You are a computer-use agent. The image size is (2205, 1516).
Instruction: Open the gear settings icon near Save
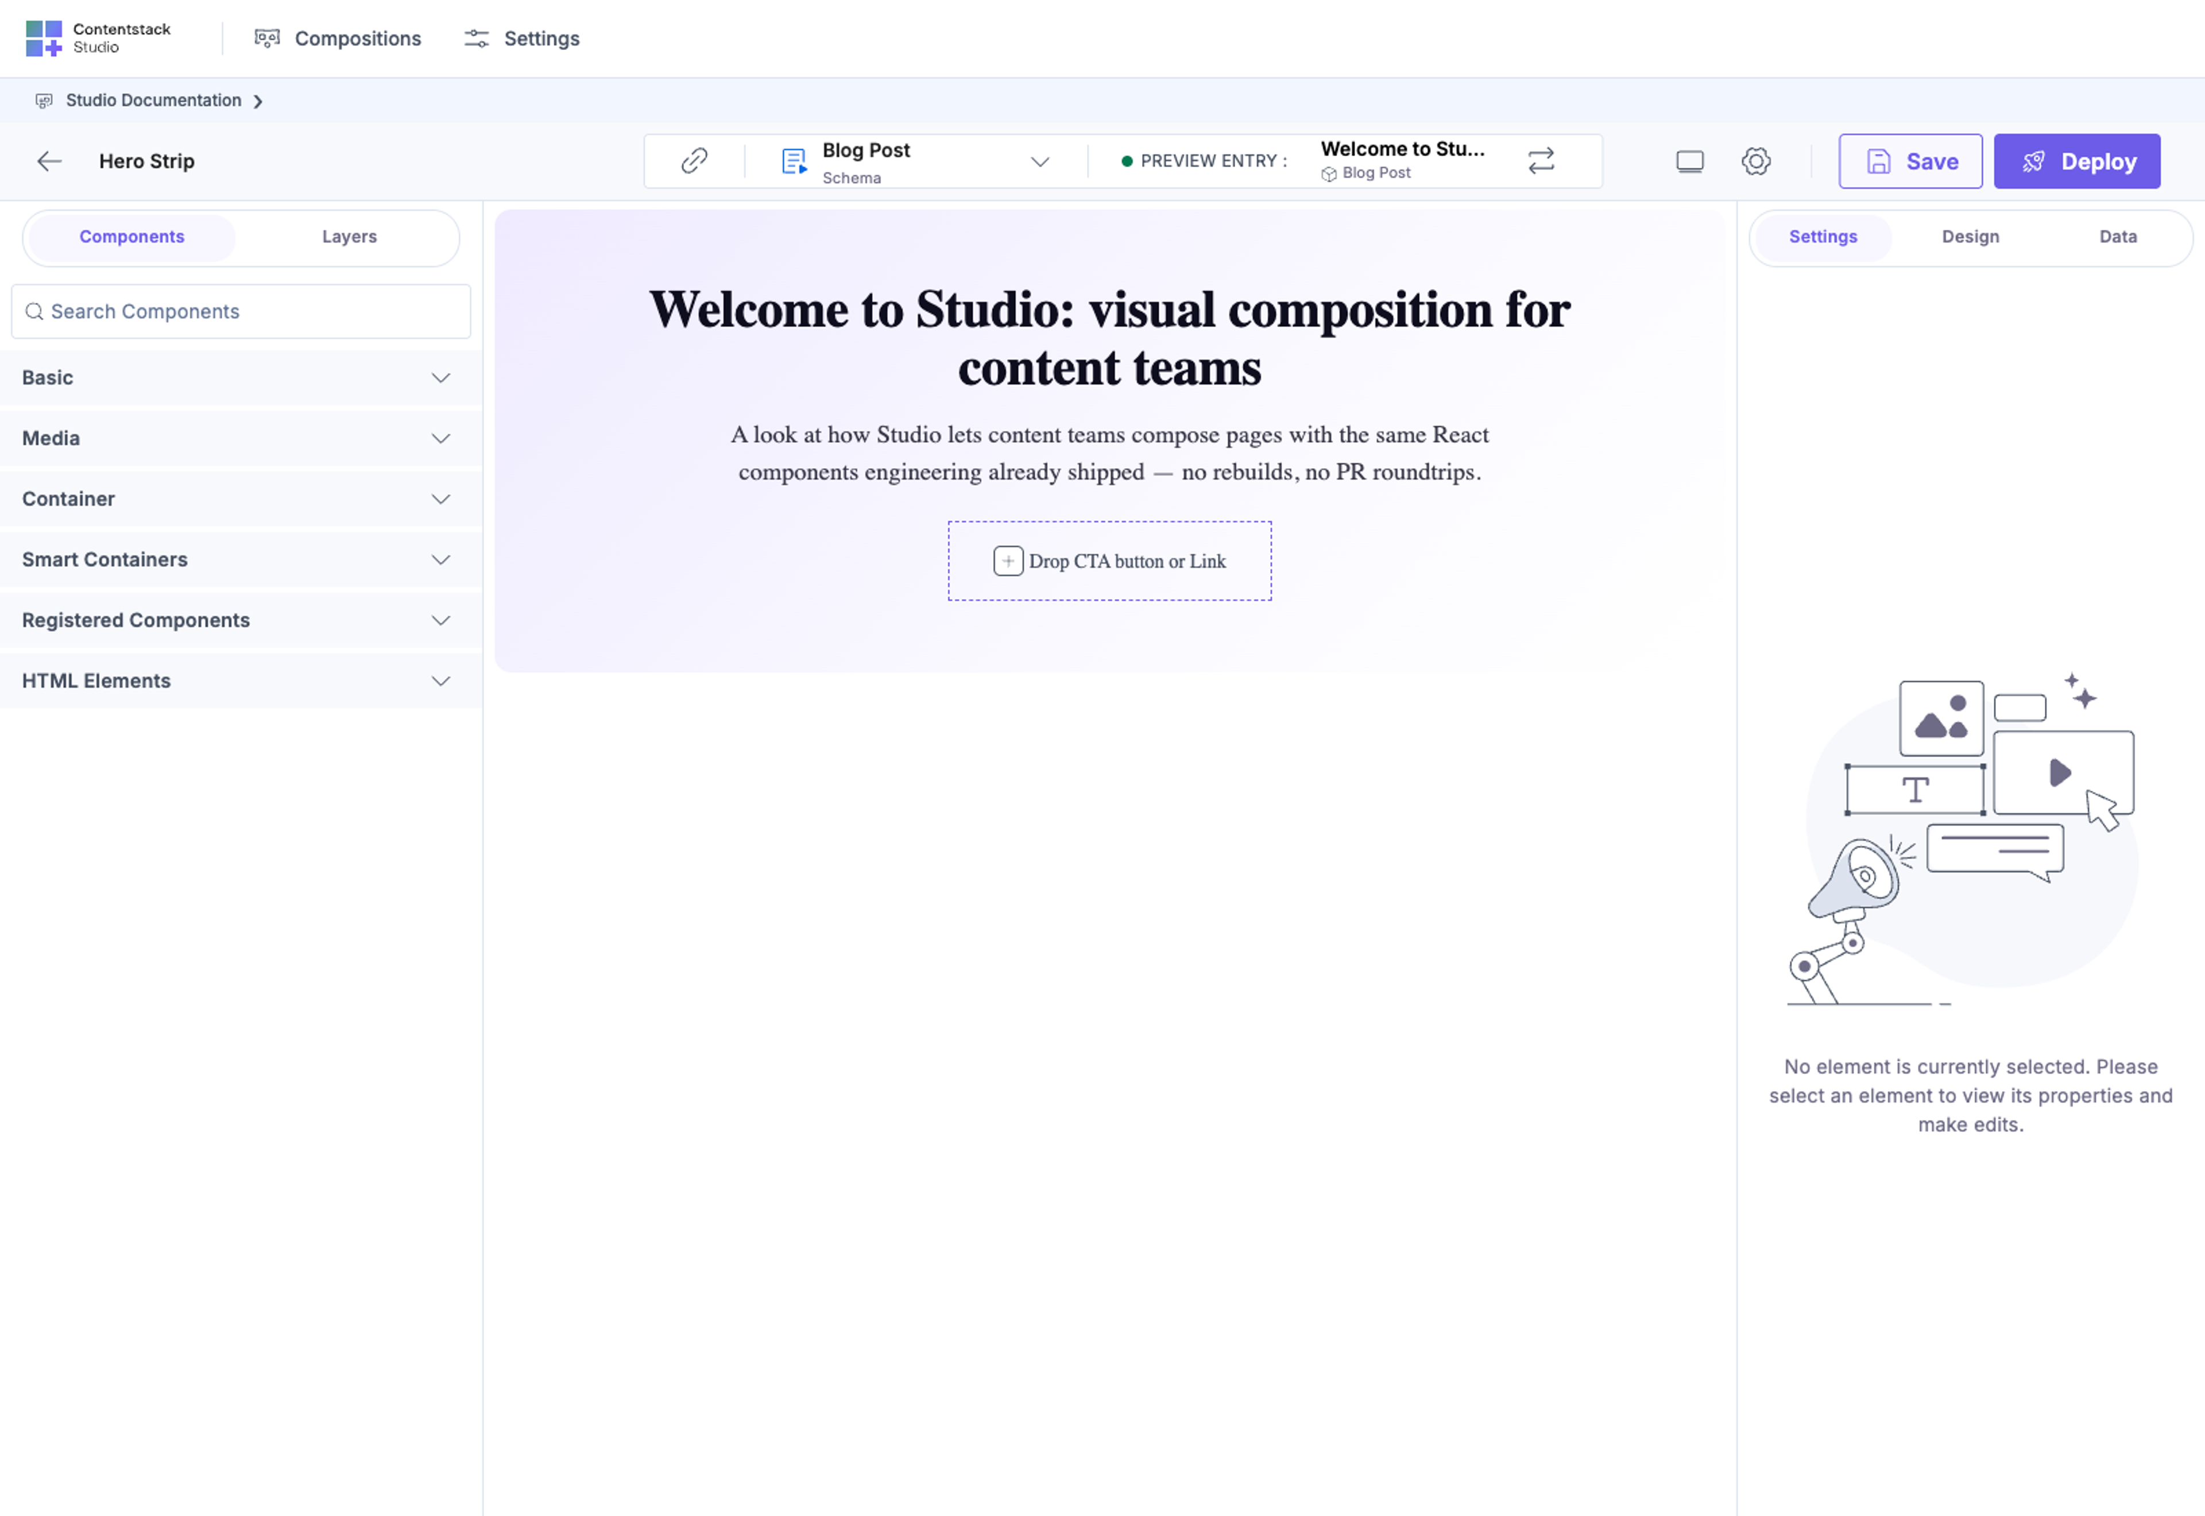pos(1756,161)
